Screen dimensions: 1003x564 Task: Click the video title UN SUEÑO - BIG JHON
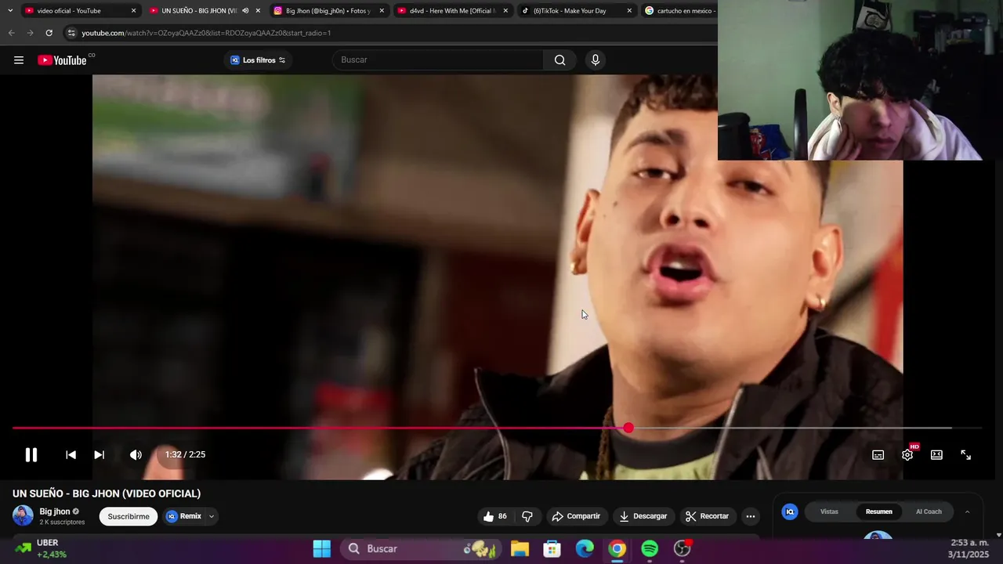[107, 493]
